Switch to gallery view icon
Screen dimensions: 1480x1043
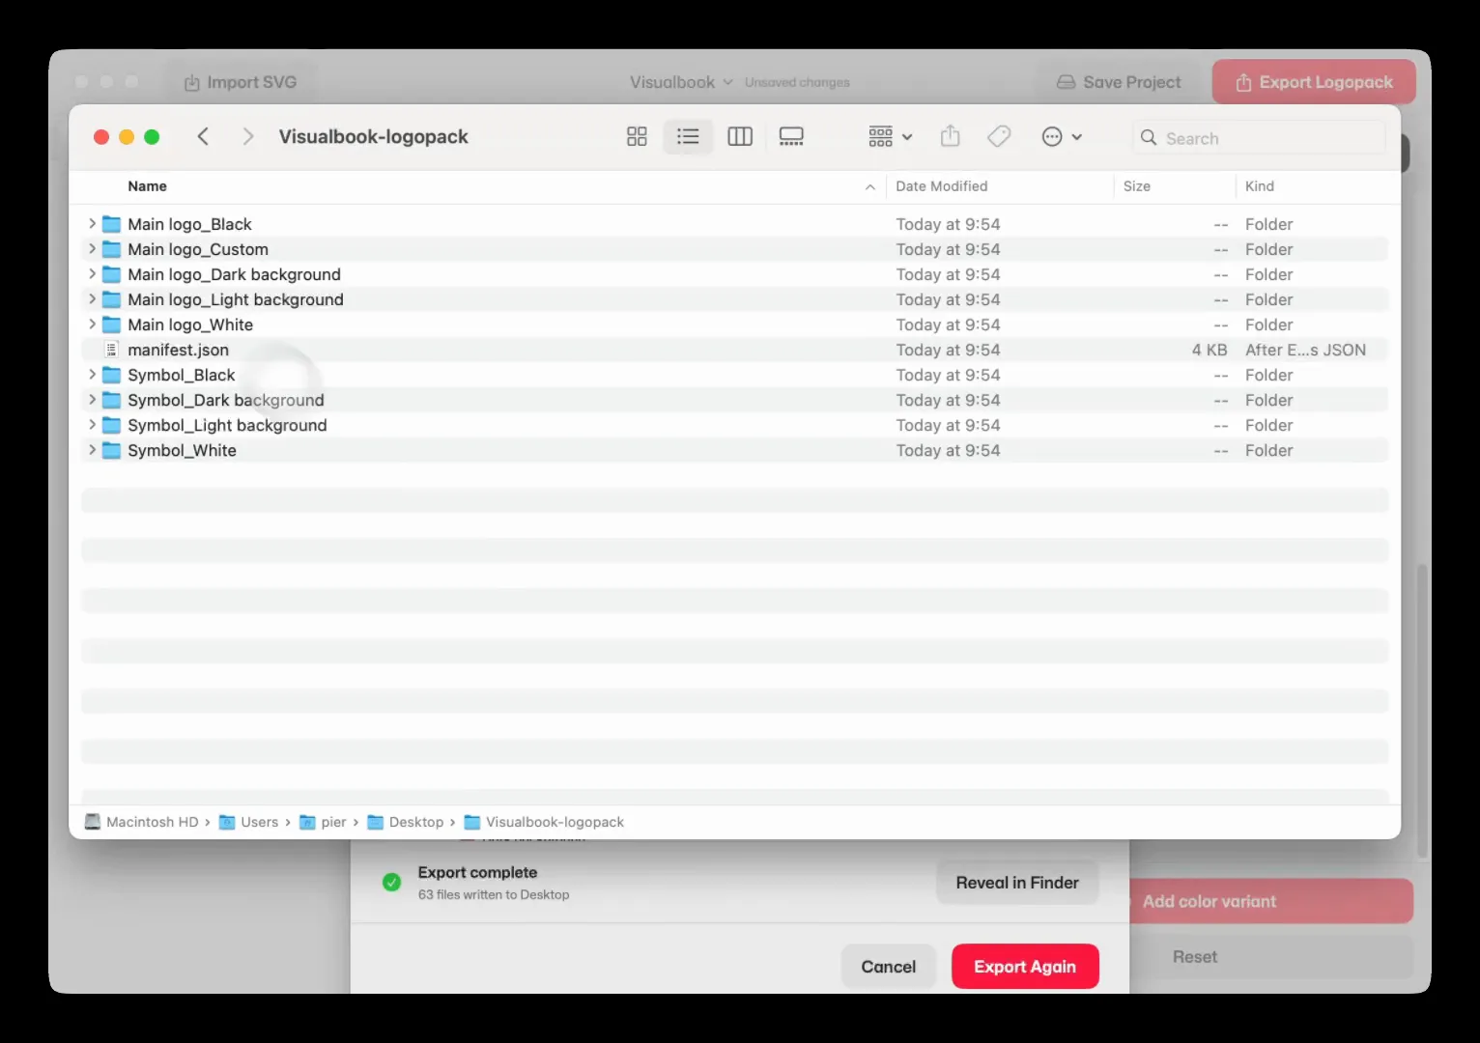(791, 137)
